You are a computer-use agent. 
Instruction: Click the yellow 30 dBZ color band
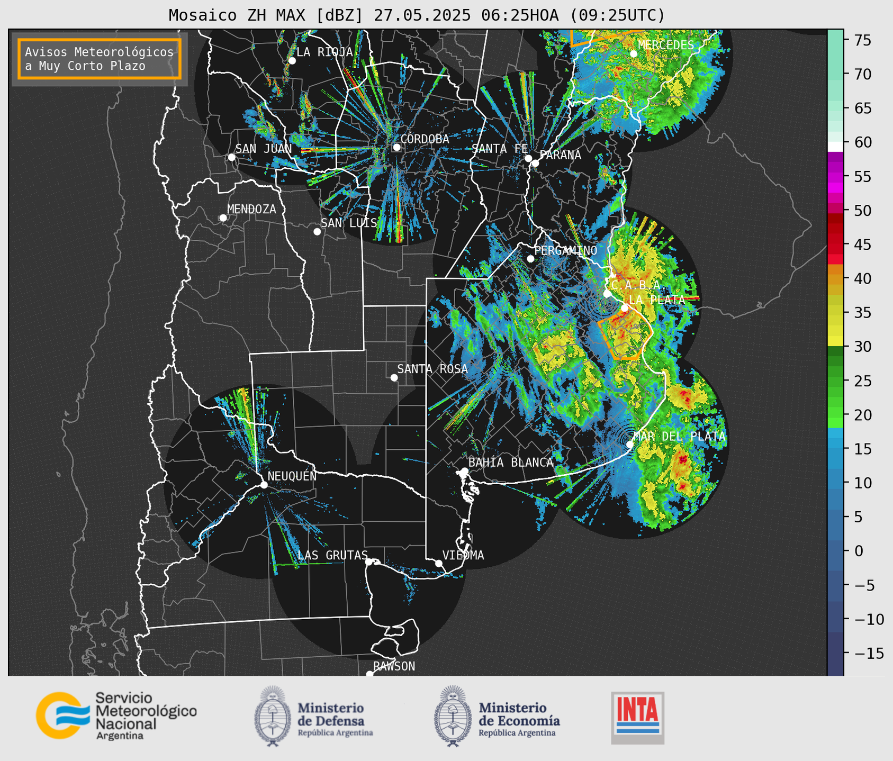(835, 341)
